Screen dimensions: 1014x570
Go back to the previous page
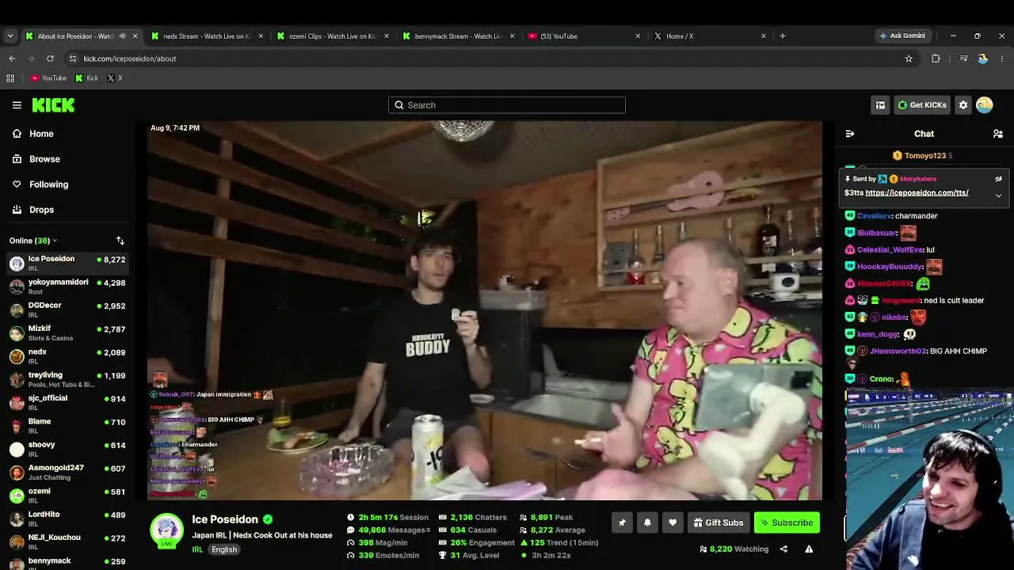(x=12, y=59)
